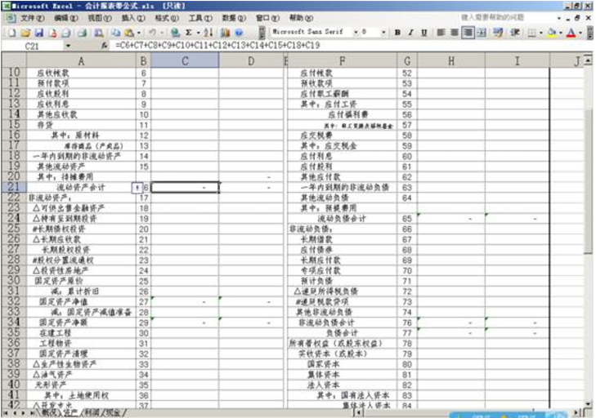Click the Increase Indent icon
This screenshot has width=596, height=418.
tap(515, 33)
